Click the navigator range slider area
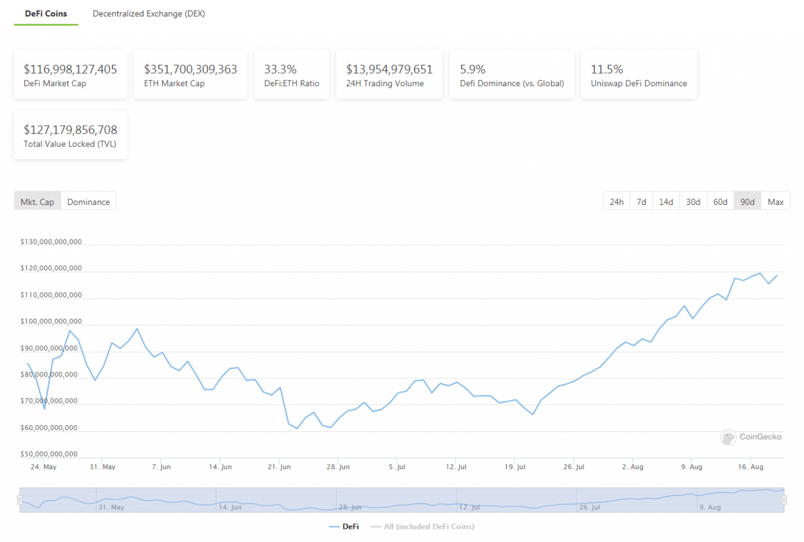Viewport: 804px width, 542px height. 402,500
